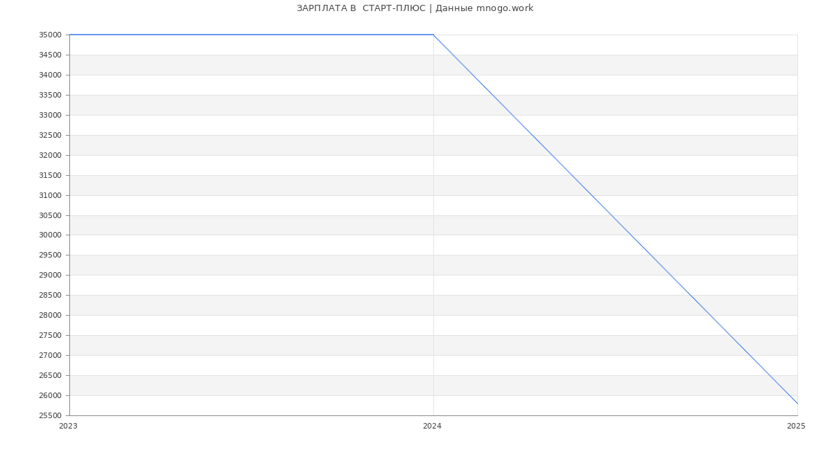Click the 28000 y-axis label
Screen dimensions: 832x450
50,316
